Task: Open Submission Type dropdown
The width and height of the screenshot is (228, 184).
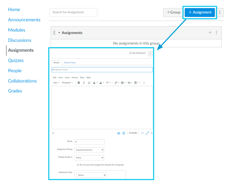Action: (x=91, y=175)
